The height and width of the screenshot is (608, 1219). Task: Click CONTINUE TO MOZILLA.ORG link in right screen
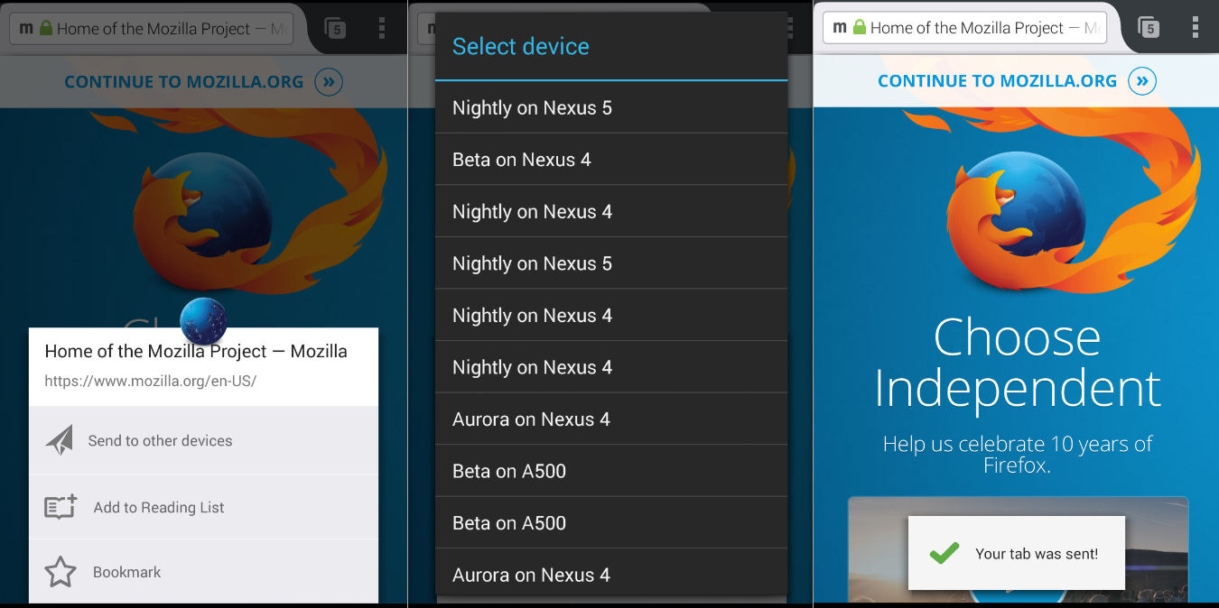tap(998, 81)
